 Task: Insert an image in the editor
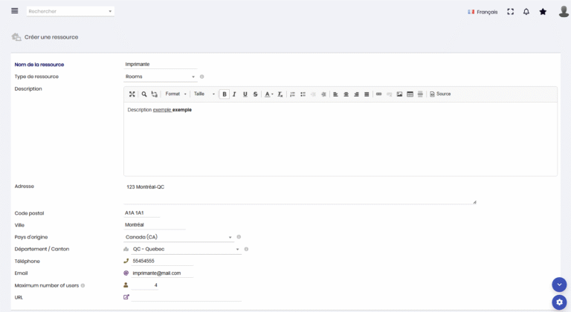click(x=399, y=94)
